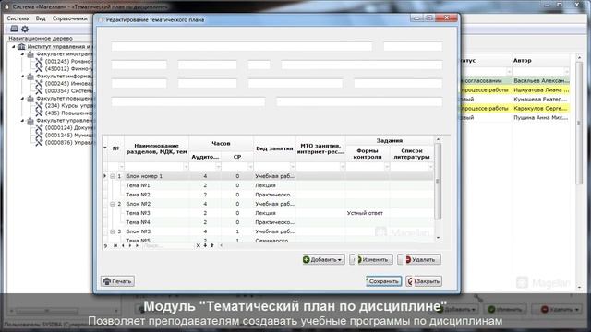Image resolution: width=591 pixels, height=332 pixels.
Task: Click the Печать button
Action: coord(117,281)
